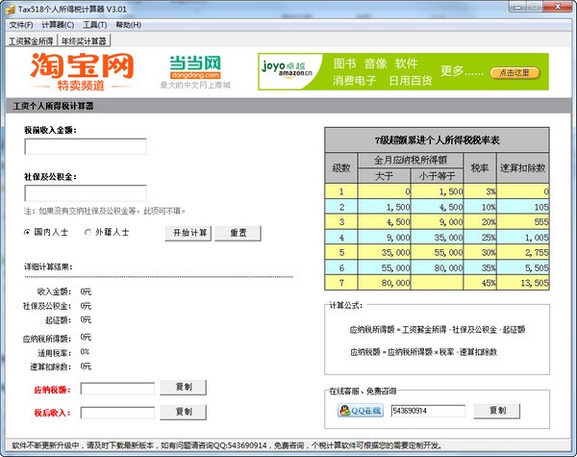Switch to the 工资薪金所得 tab
The image size is (577, 457).
tap(31, 40)
